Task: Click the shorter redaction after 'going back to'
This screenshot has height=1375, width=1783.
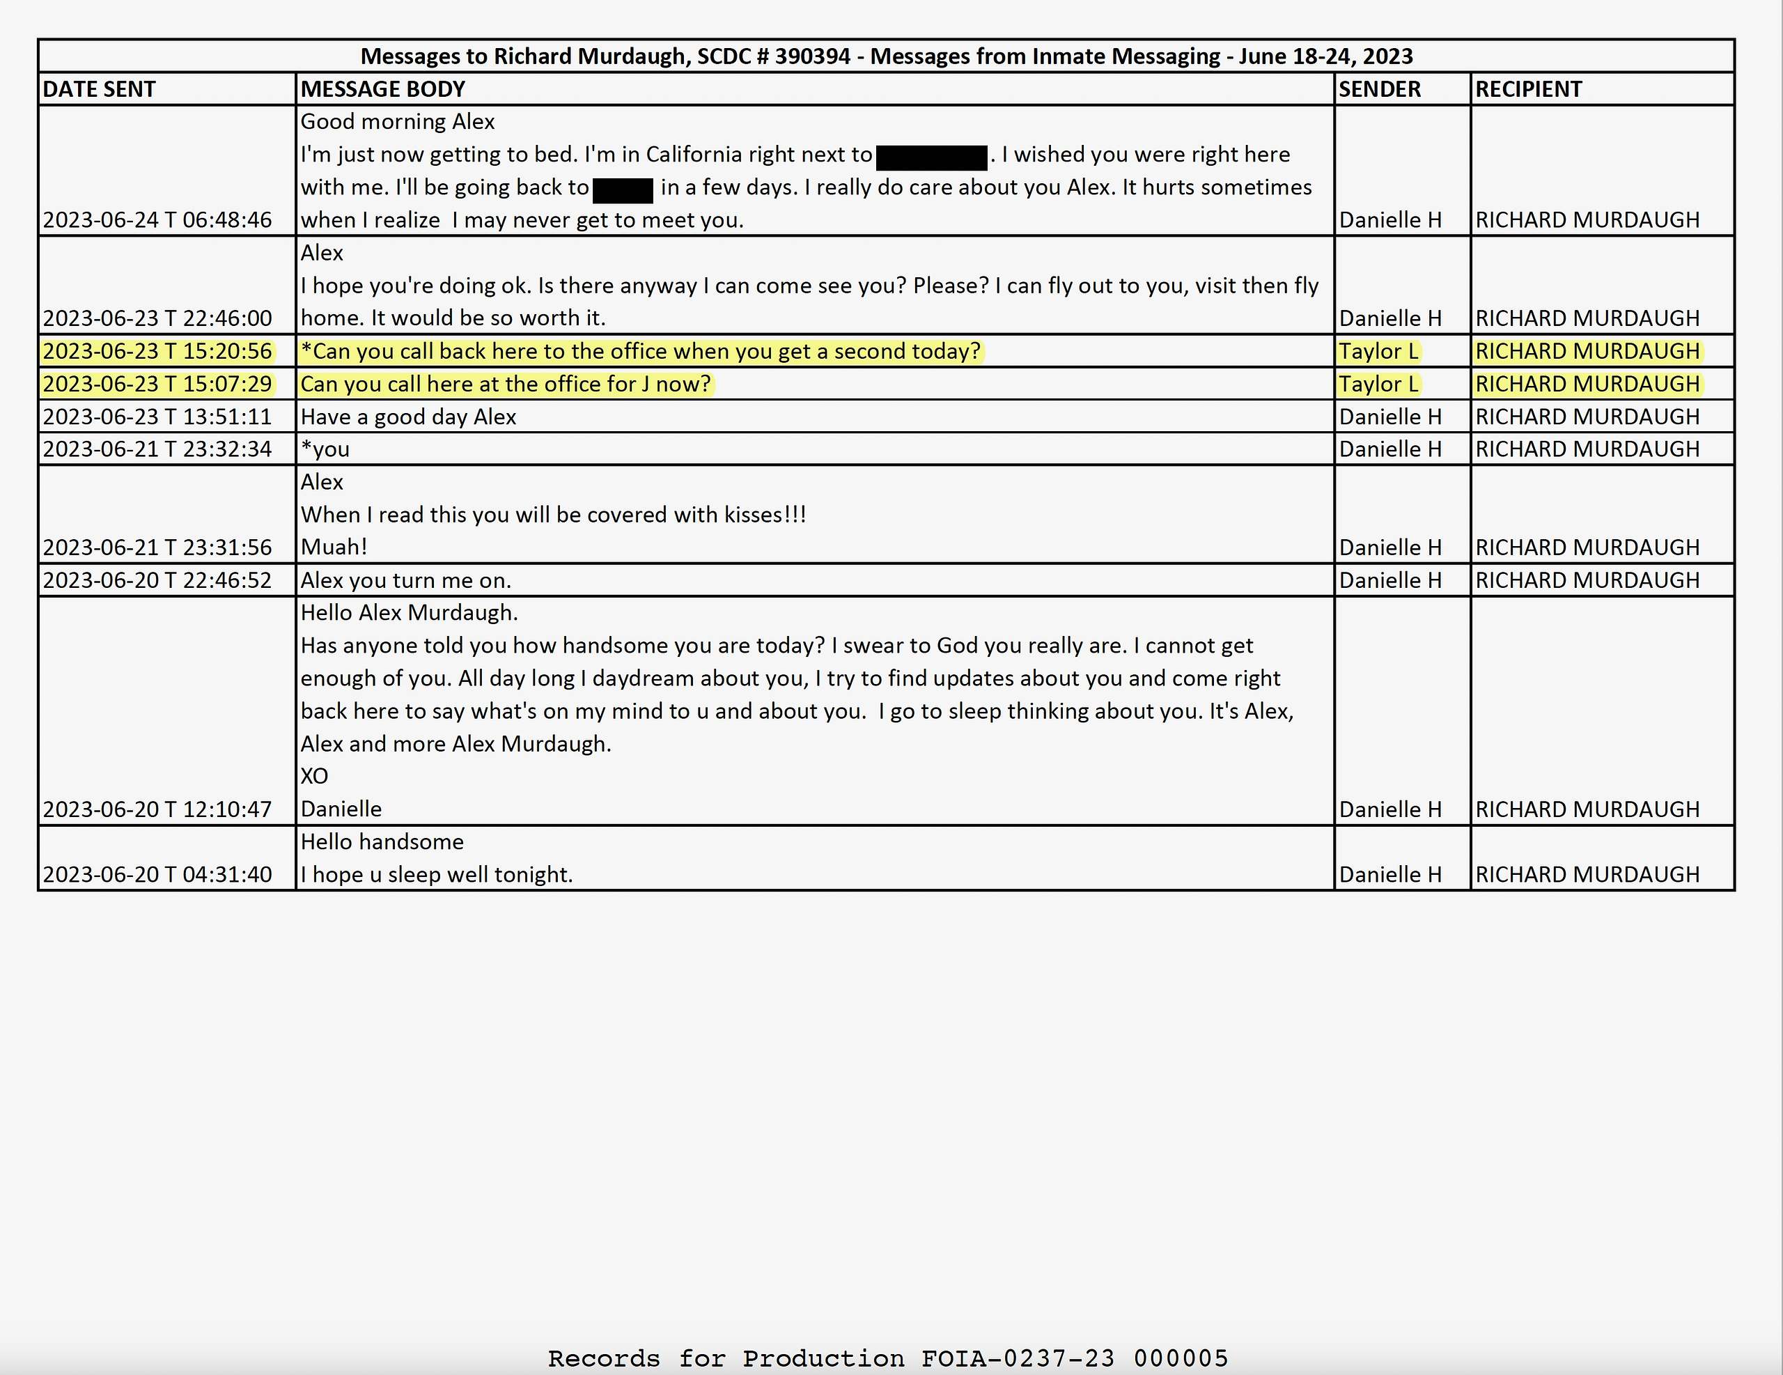Action: 622,190
